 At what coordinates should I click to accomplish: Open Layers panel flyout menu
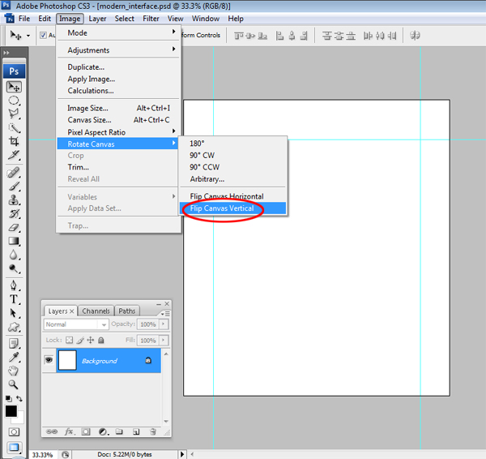[x=165, y=314]
